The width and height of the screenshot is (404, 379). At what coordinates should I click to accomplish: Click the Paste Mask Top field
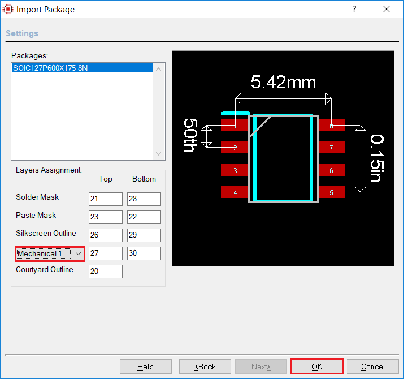[105, 217]
